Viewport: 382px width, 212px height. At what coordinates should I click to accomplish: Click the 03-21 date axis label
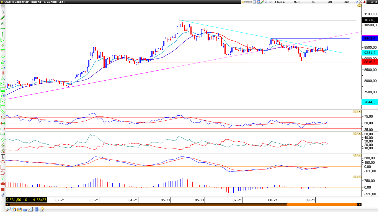pos(94,200)
